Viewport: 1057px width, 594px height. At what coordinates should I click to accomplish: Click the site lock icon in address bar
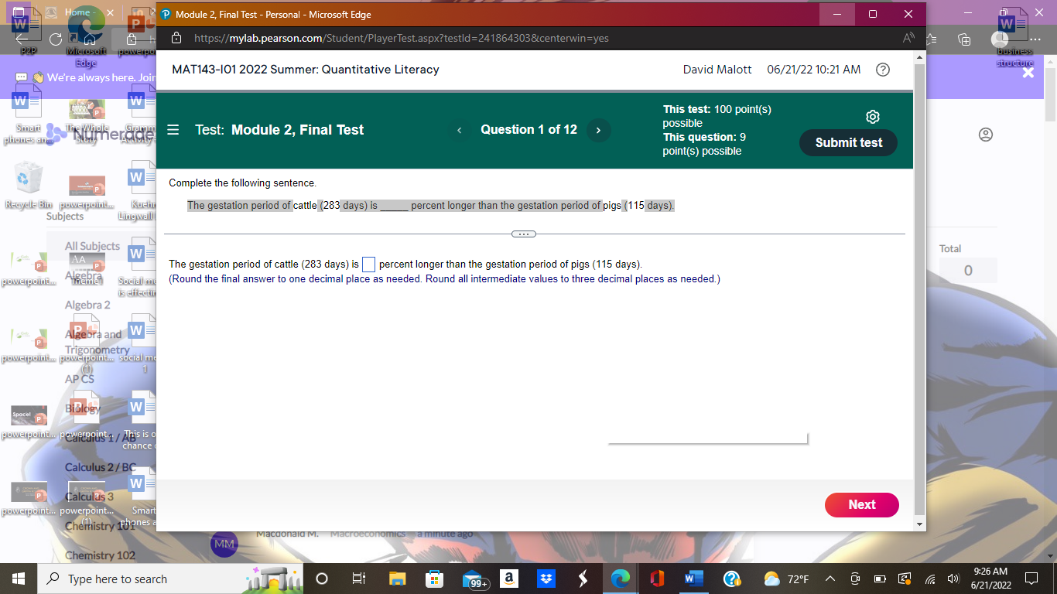[176, 38]
